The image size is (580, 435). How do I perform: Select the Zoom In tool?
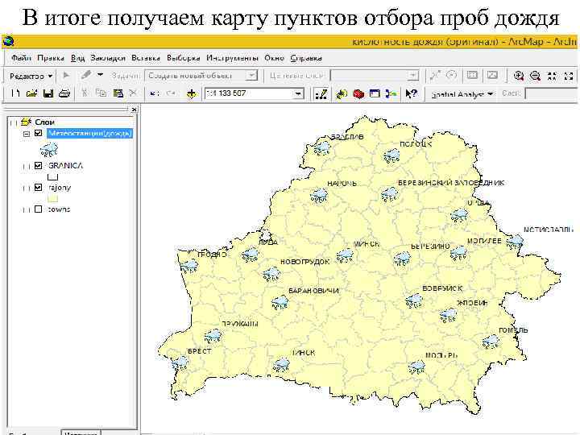click(519, 76)
